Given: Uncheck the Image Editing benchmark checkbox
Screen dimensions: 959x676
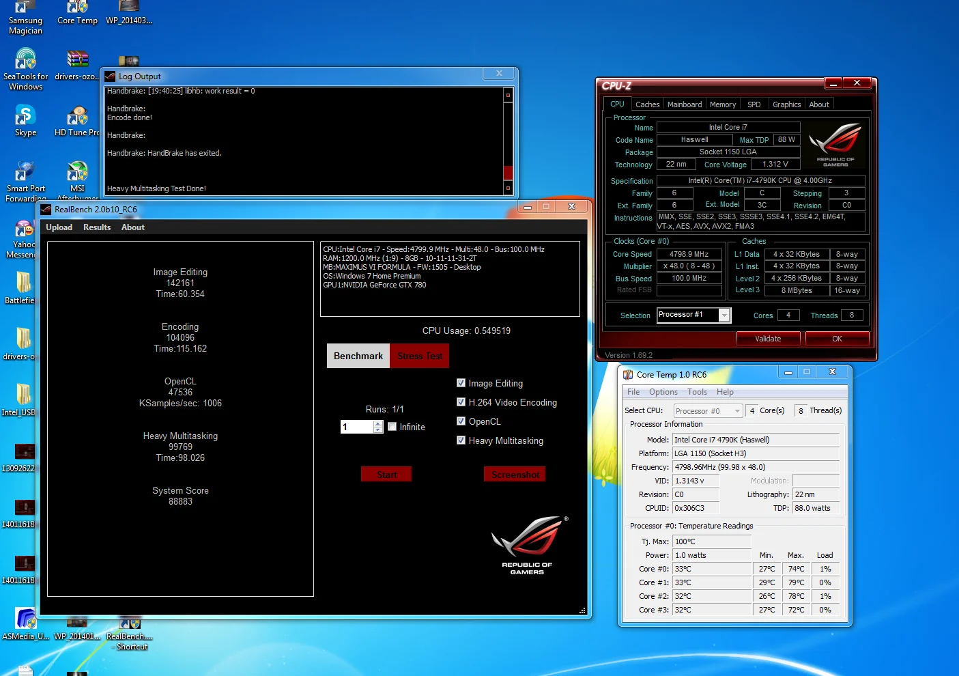Looking at the screenshot, I should pyautogui.click(x=461, y=383).
